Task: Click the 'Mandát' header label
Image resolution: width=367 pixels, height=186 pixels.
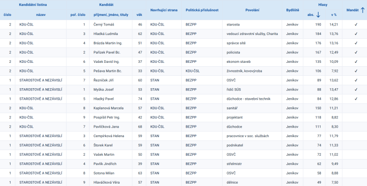Action: pyautogui.click(x=353, y=10)
